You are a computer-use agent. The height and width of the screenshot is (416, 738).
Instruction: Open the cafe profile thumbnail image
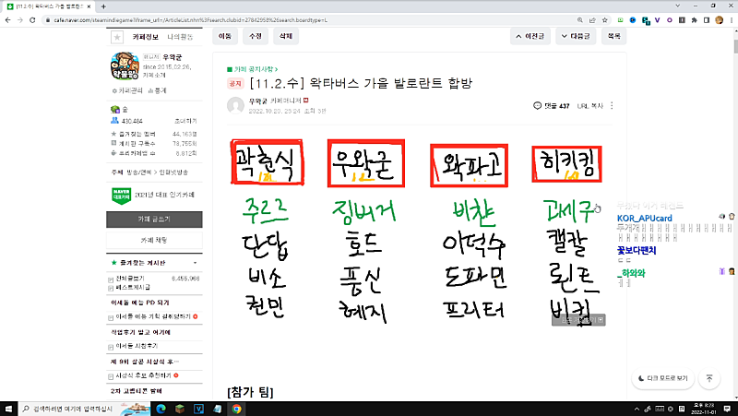[125, 66]
